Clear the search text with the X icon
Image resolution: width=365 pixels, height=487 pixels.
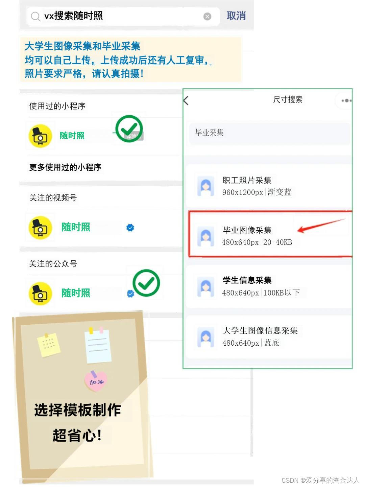point(207,16)
